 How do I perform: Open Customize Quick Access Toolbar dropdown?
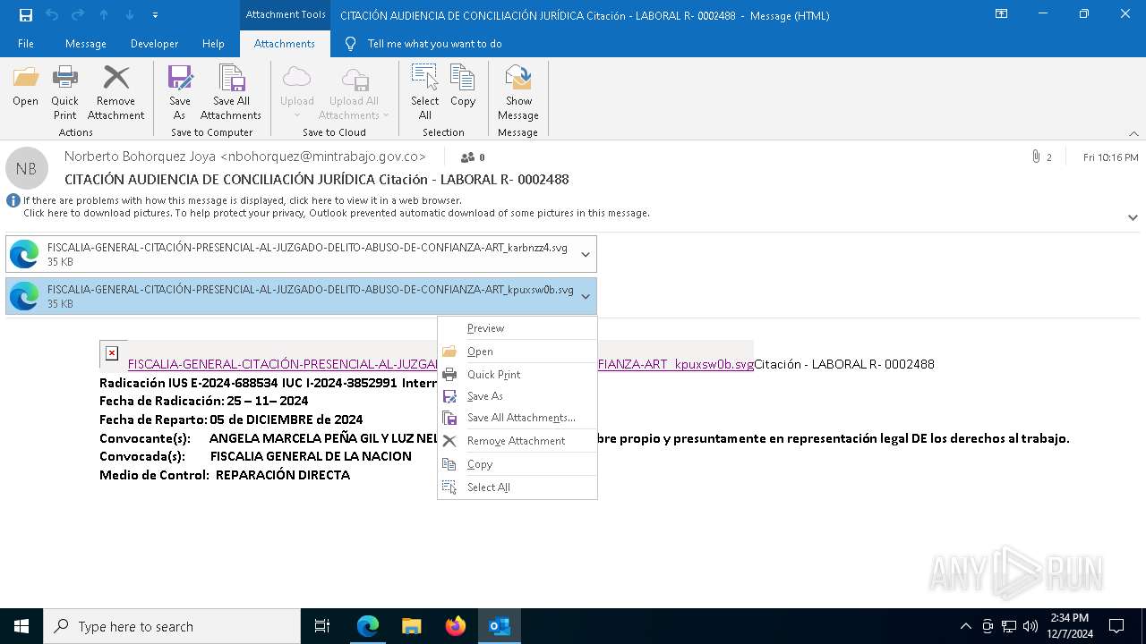tap(156, 15)
